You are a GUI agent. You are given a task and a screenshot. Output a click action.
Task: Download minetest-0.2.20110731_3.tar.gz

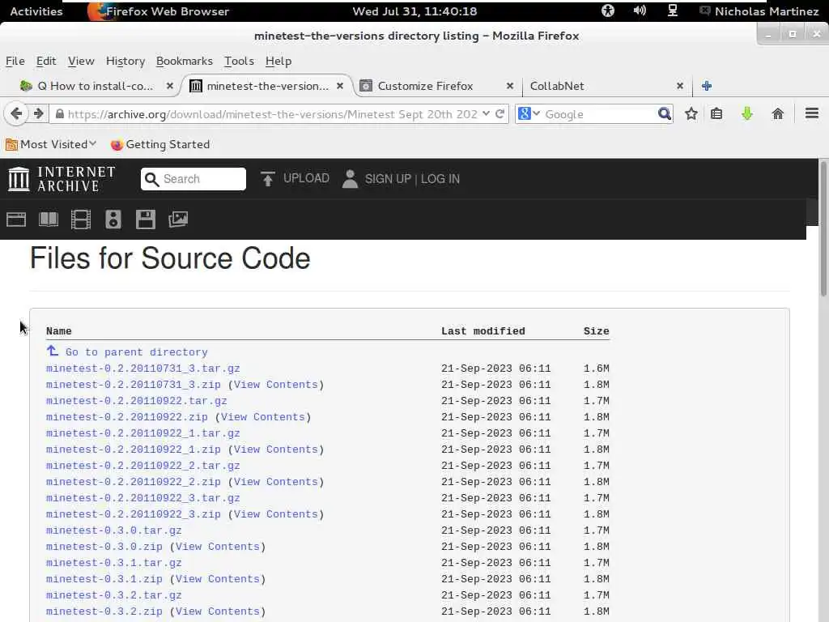click(142, 369)
